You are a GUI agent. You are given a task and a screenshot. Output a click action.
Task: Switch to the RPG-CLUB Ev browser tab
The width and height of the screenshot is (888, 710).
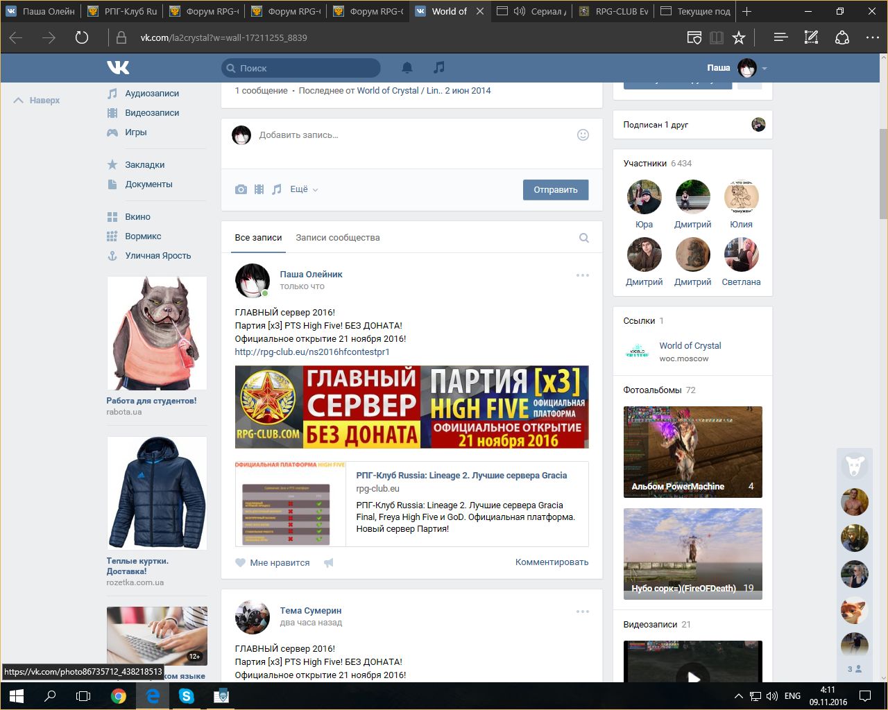[x=615, y=11]
